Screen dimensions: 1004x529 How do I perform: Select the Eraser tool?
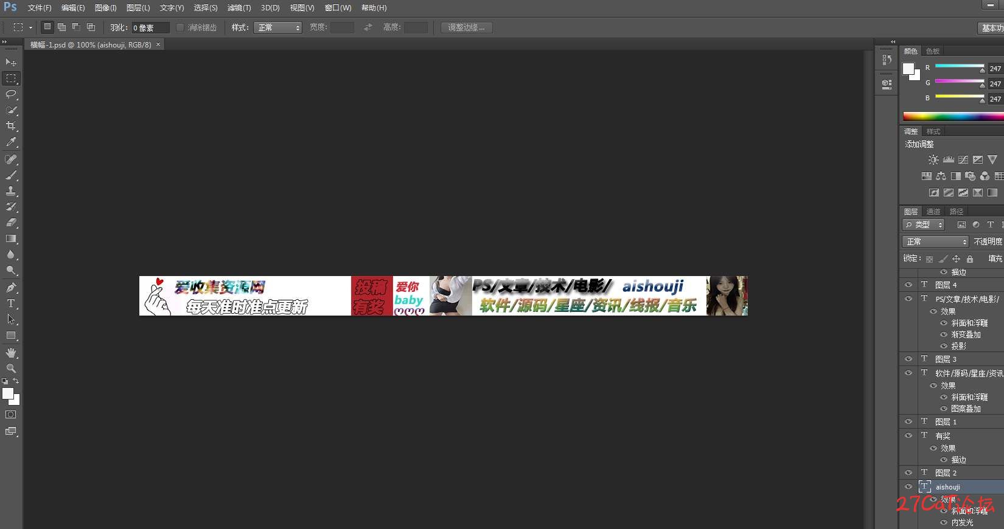click(x=11, y=223)
